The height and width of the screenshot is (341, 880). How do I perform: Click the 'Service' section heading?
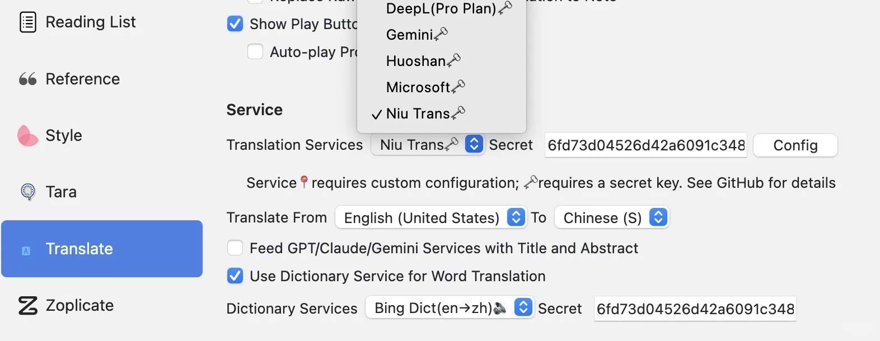coord(255,110)
